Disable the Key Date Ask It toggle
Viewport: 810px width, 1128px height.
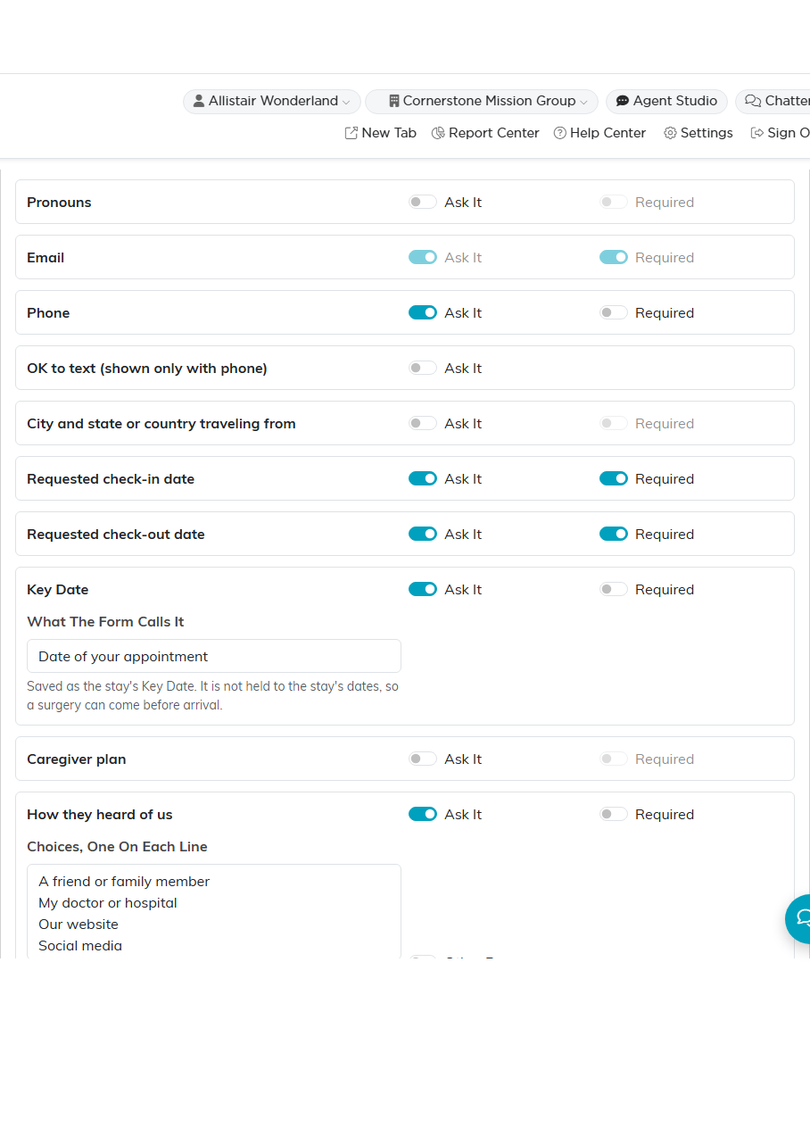423,589
